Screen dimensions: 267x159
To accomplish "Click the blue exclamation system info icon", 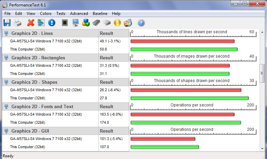I will (51, 23).
